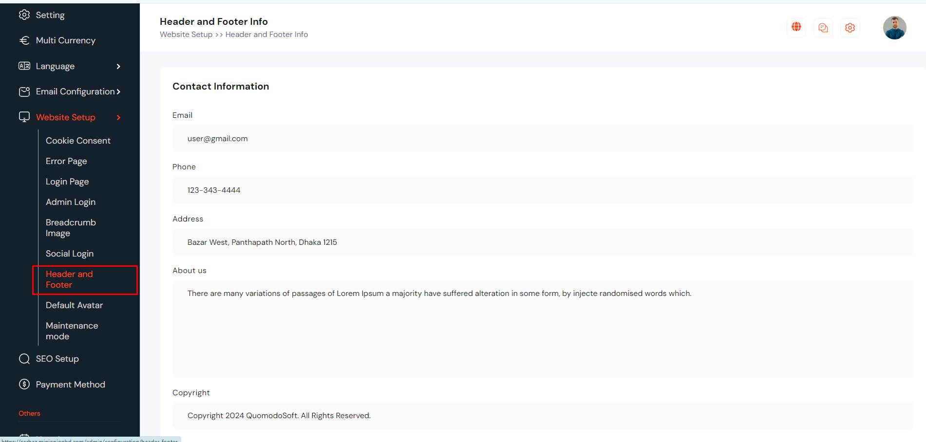Click the orange gear settings icon
This screenshot has width=926, height=442.
850,28
